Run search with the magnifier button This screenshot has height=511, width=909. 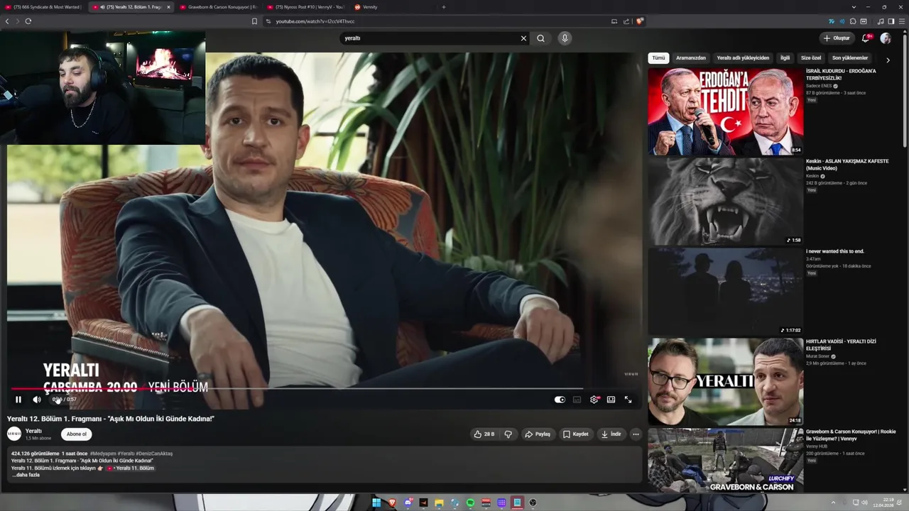click(541, 38)
